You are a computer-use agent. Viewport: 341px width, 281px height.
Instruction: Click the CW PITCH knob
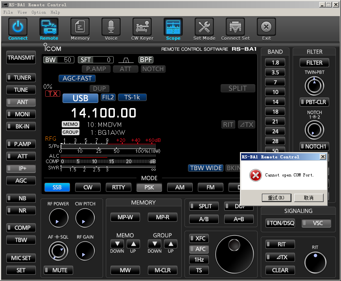coord(85,218)
